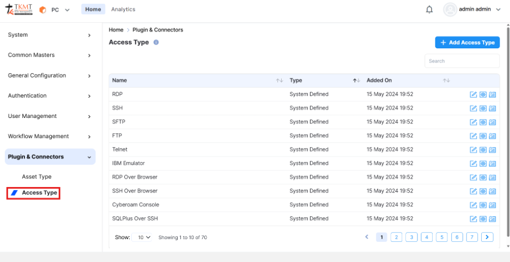Click the orange cube PC icon
Image resolution: width=510 pixels, height=262 pixels.
click(x=42, y=10)
